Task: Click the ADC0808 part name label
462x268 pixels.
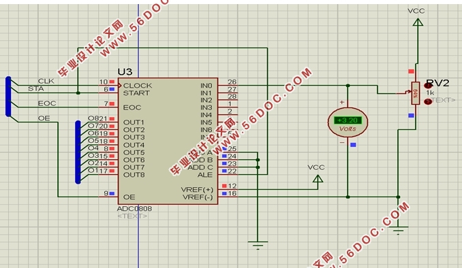Action: pyautogui.click(x=134, y=209)
